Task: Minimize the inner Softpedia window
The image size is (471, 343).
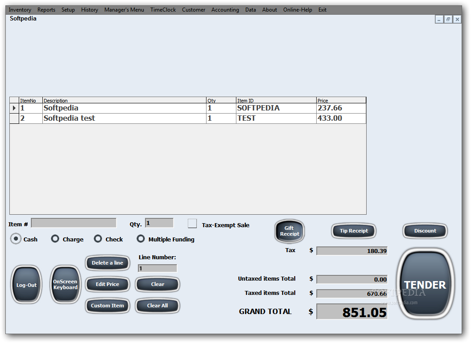Action: [x=439, y=20]
